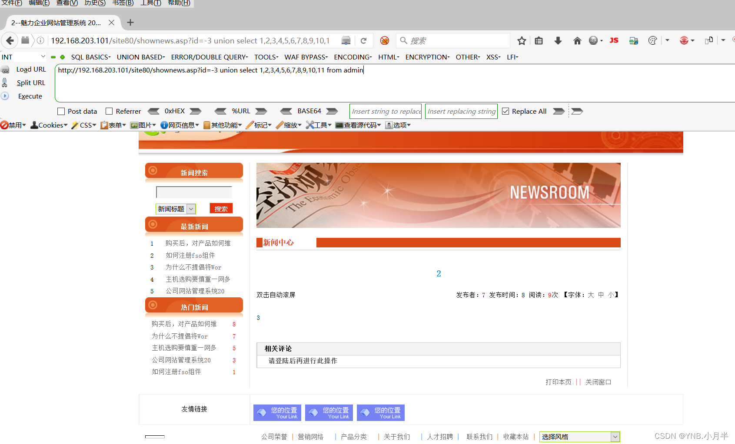Open the SQL BASICS menu
Image resolution: width=735 pixels, height=444 pixels.
point(90,57)
